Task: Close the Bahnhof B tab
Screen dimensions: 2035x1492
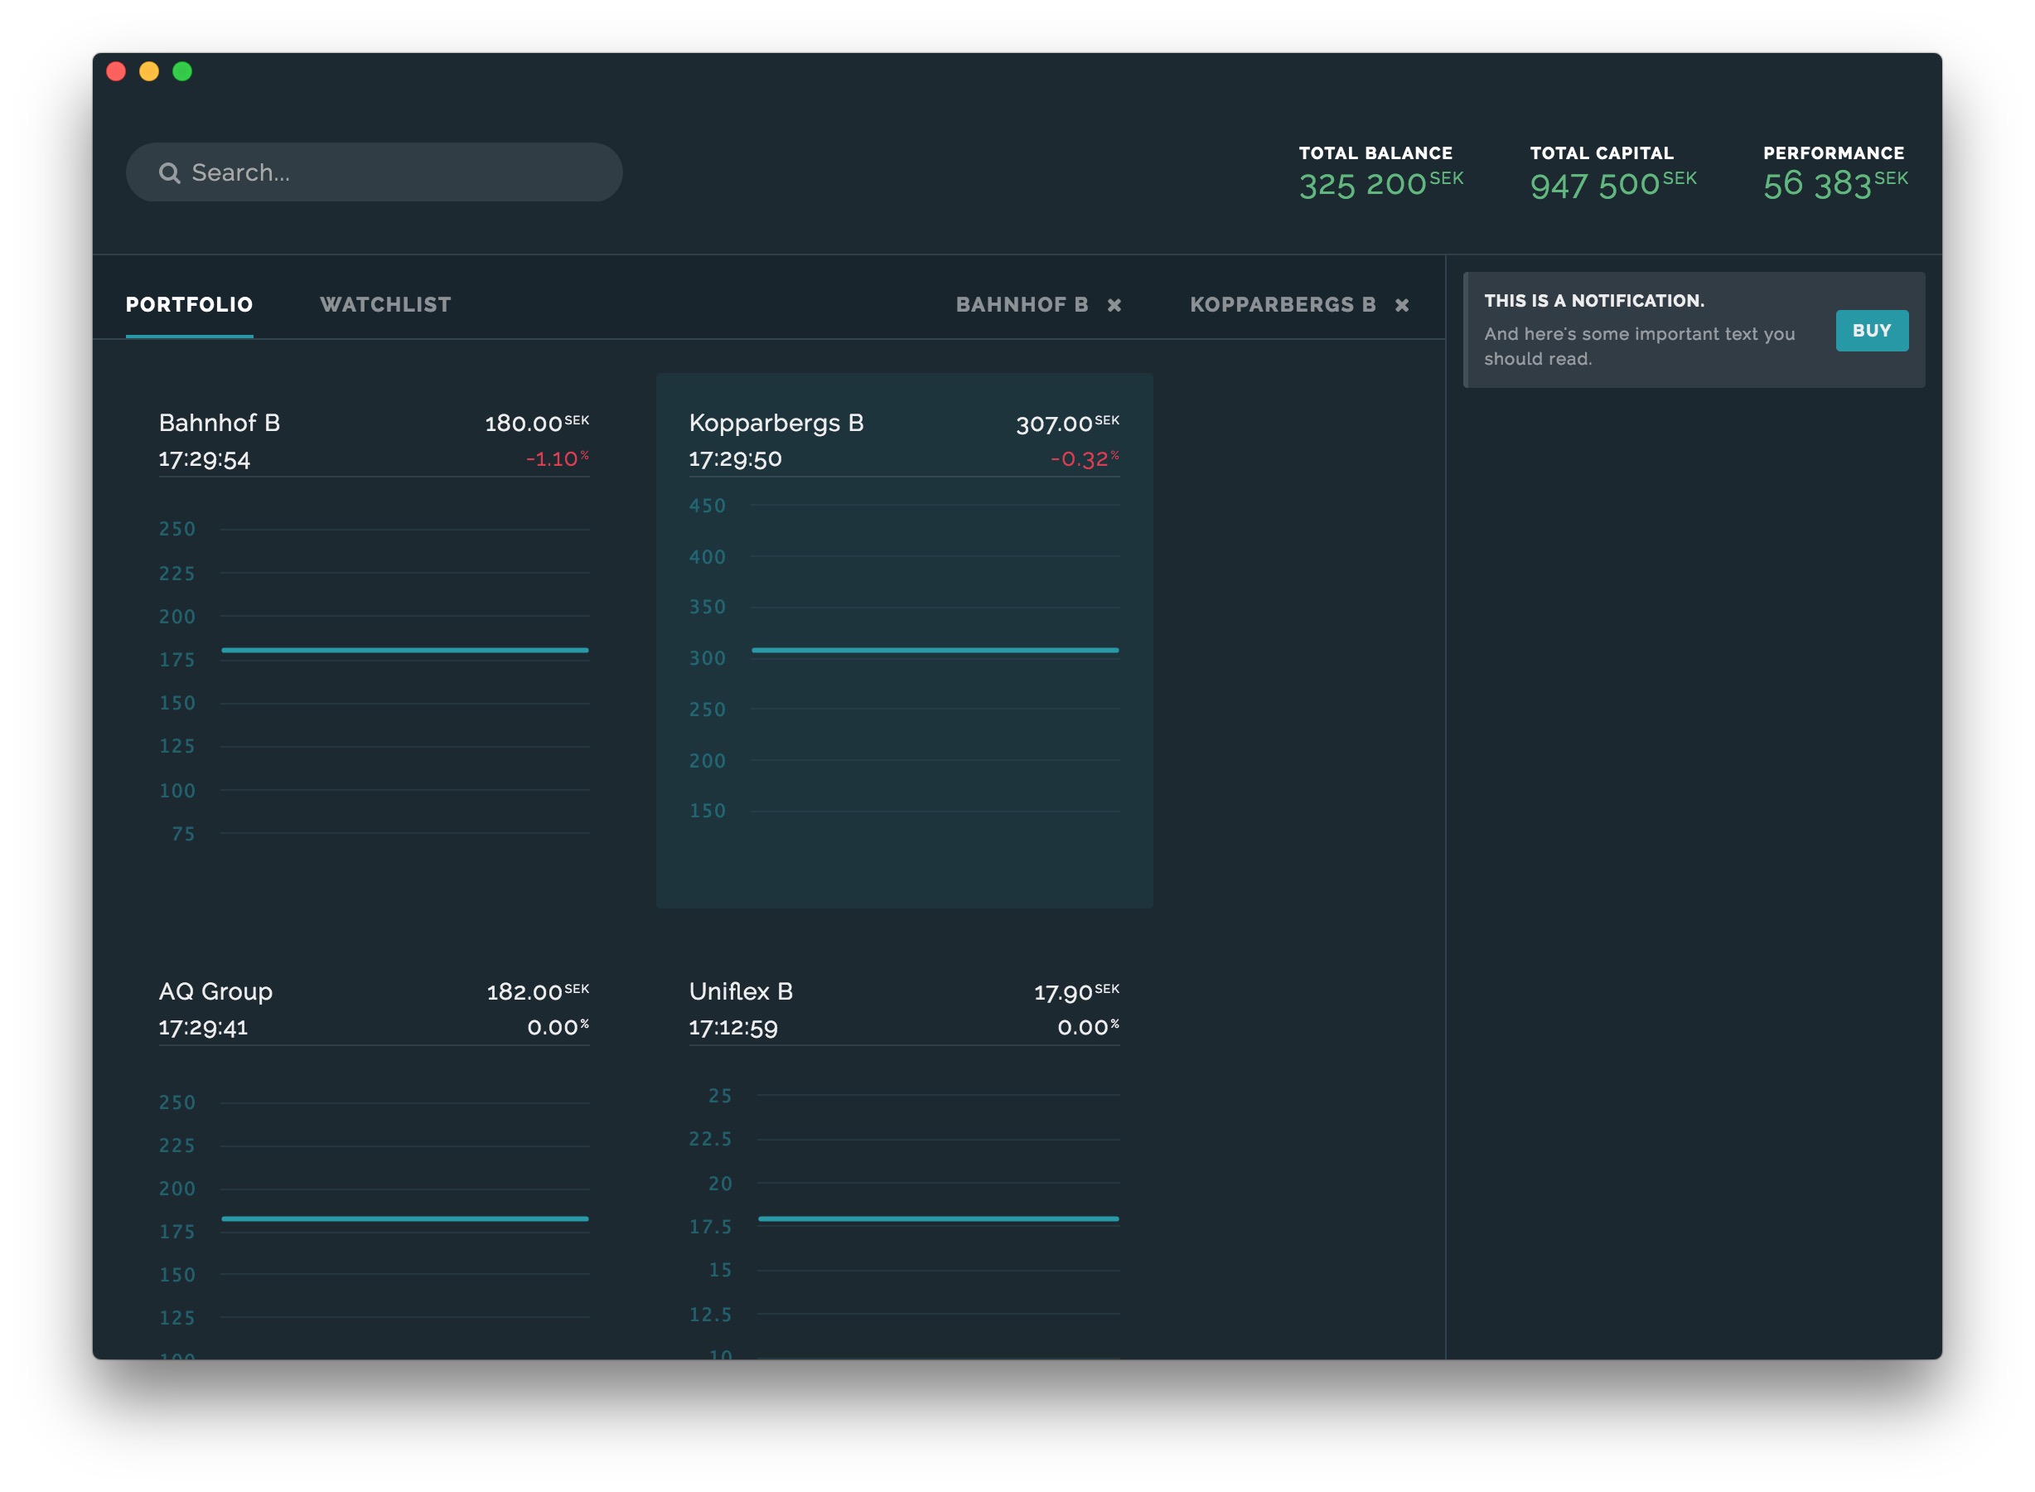Action: point(1114,305)
